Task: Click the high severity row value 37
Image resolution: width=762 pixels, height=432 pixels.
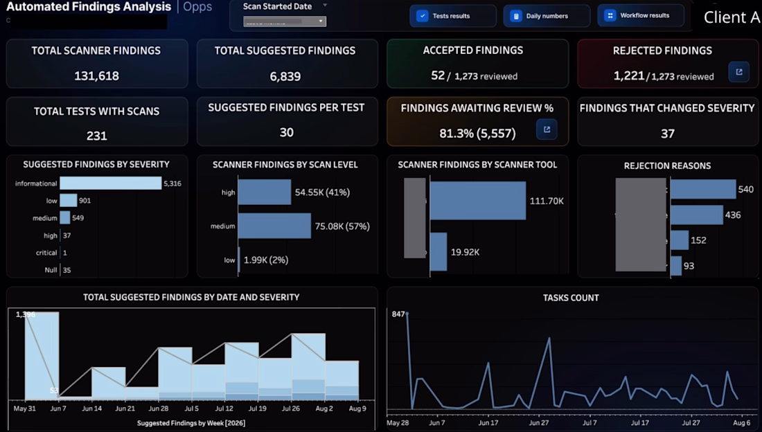Action: 67,235
